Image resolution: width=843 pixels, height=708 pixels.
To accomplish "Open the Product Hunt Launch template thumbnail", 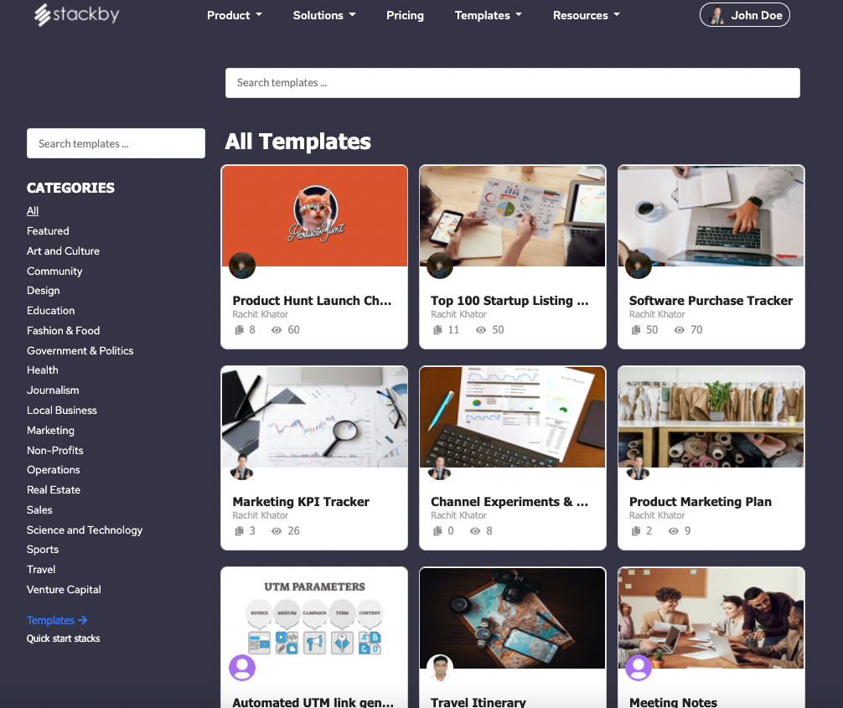I will 314,216.
